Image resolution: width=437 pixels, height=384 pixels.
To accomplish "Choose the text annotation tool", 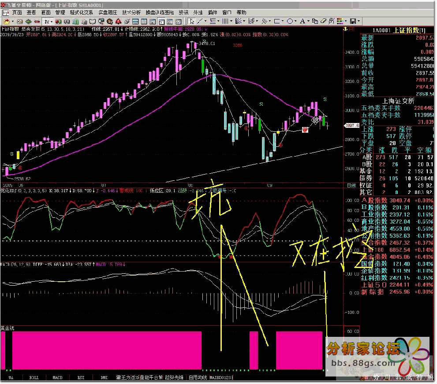I will [302, 21].
